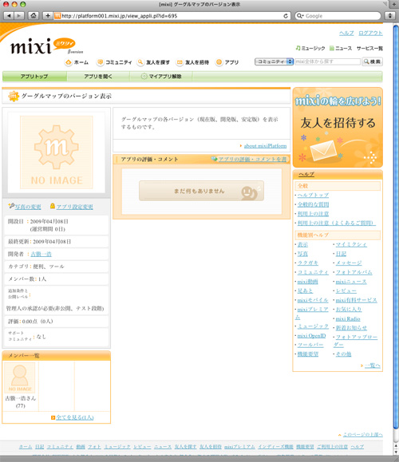This screenshot has height=462, width=399.
Task: Open ヘルプトップ help link
Action: click(313, 195)
